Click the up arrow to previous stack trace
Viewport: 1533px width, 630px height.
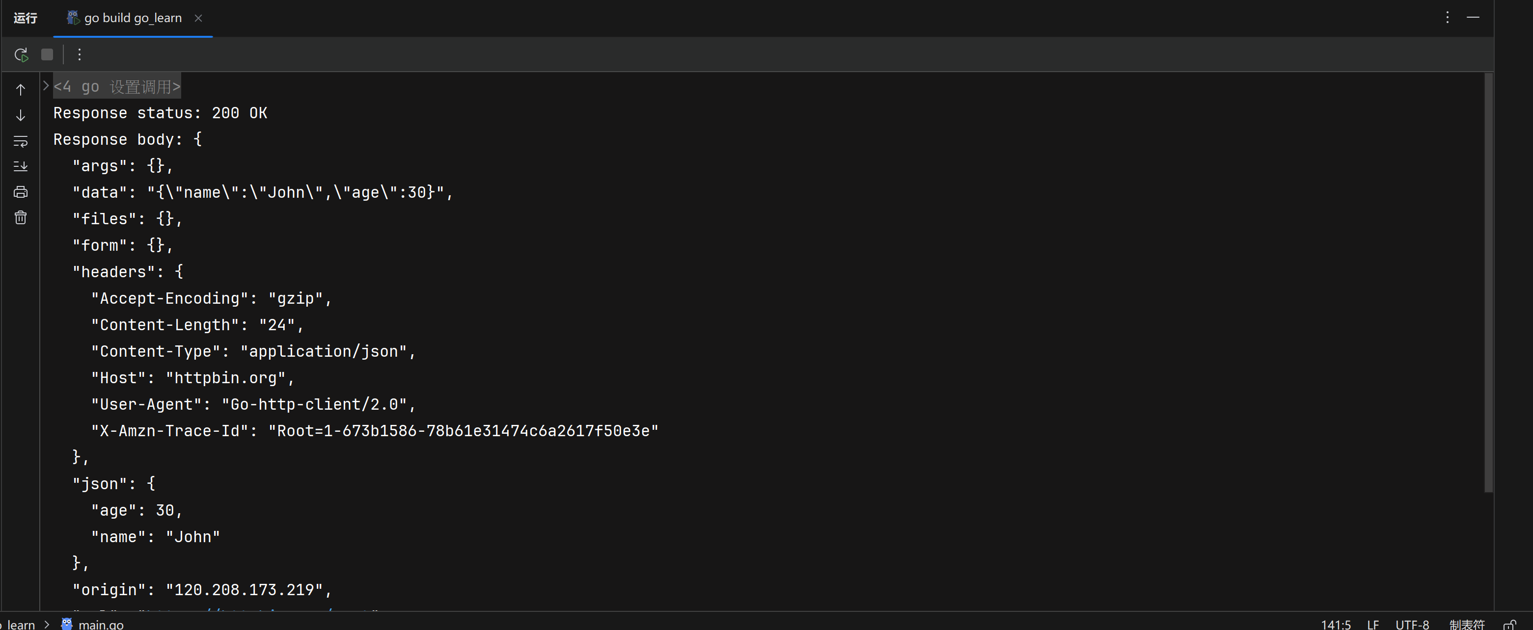[x=21, y=90]
